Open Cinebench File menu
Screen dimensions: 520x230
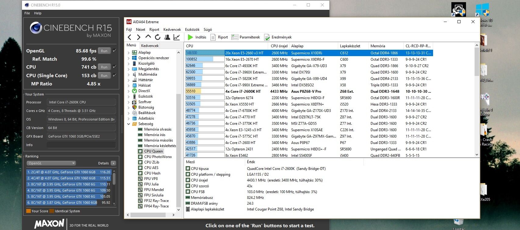tap(27, 13)
